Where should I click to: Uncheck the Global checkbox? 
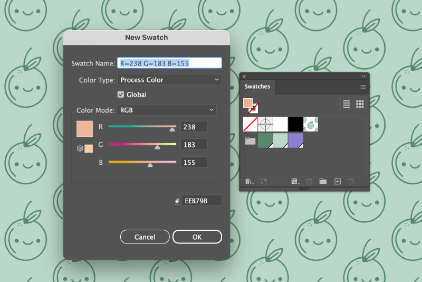pos(121,95)
